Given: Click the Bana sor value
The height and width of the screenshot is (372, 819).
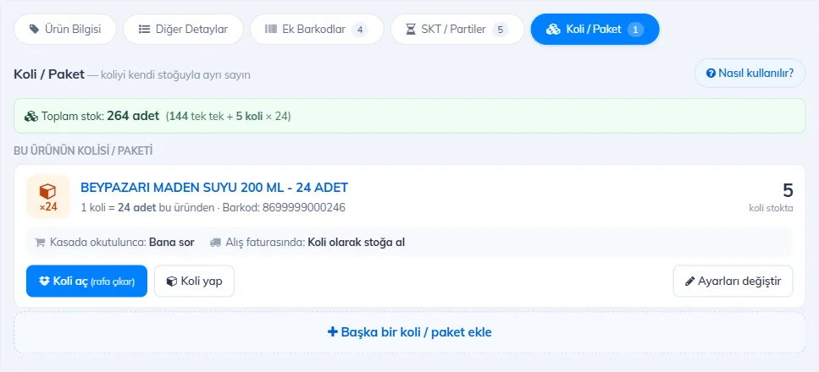Looking at the screenshot, I should pyautogui.click(x=172, y=243).
